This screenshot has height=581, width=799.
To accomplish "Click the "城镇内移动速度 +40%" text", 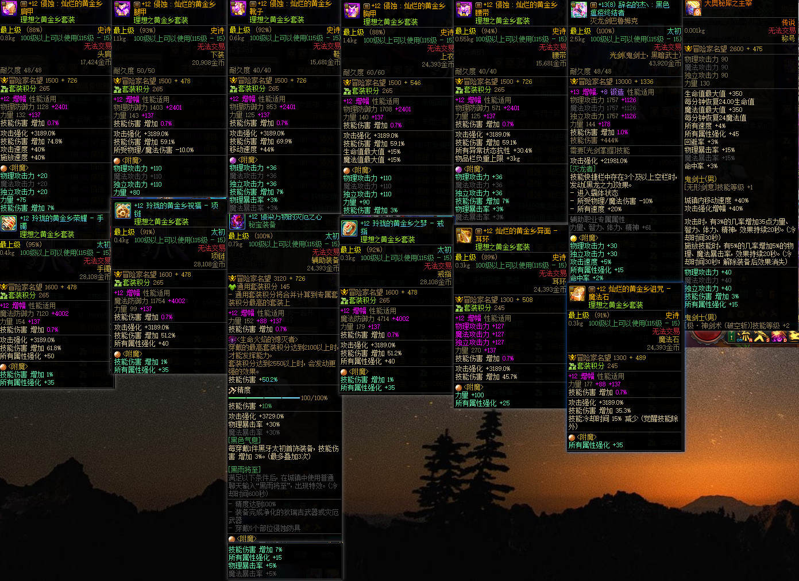I will tap(716, 201).
